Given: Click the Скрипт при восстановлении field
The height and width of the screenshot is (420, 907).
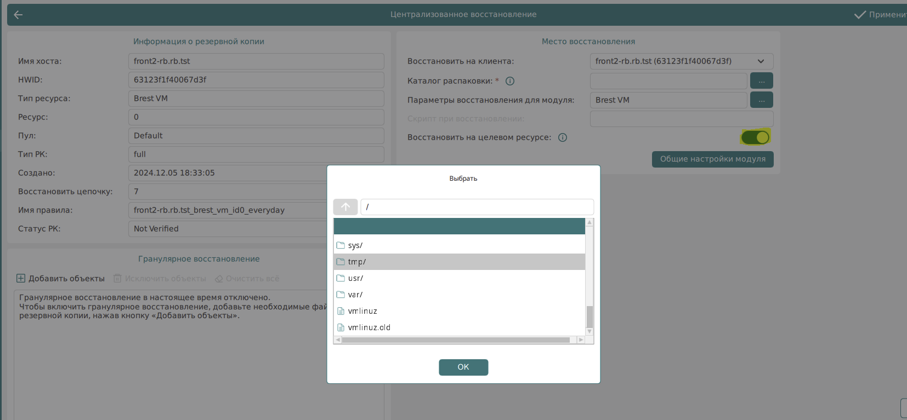Looking at the screenshot, I should pyautogui.click(x=682, y=119).
